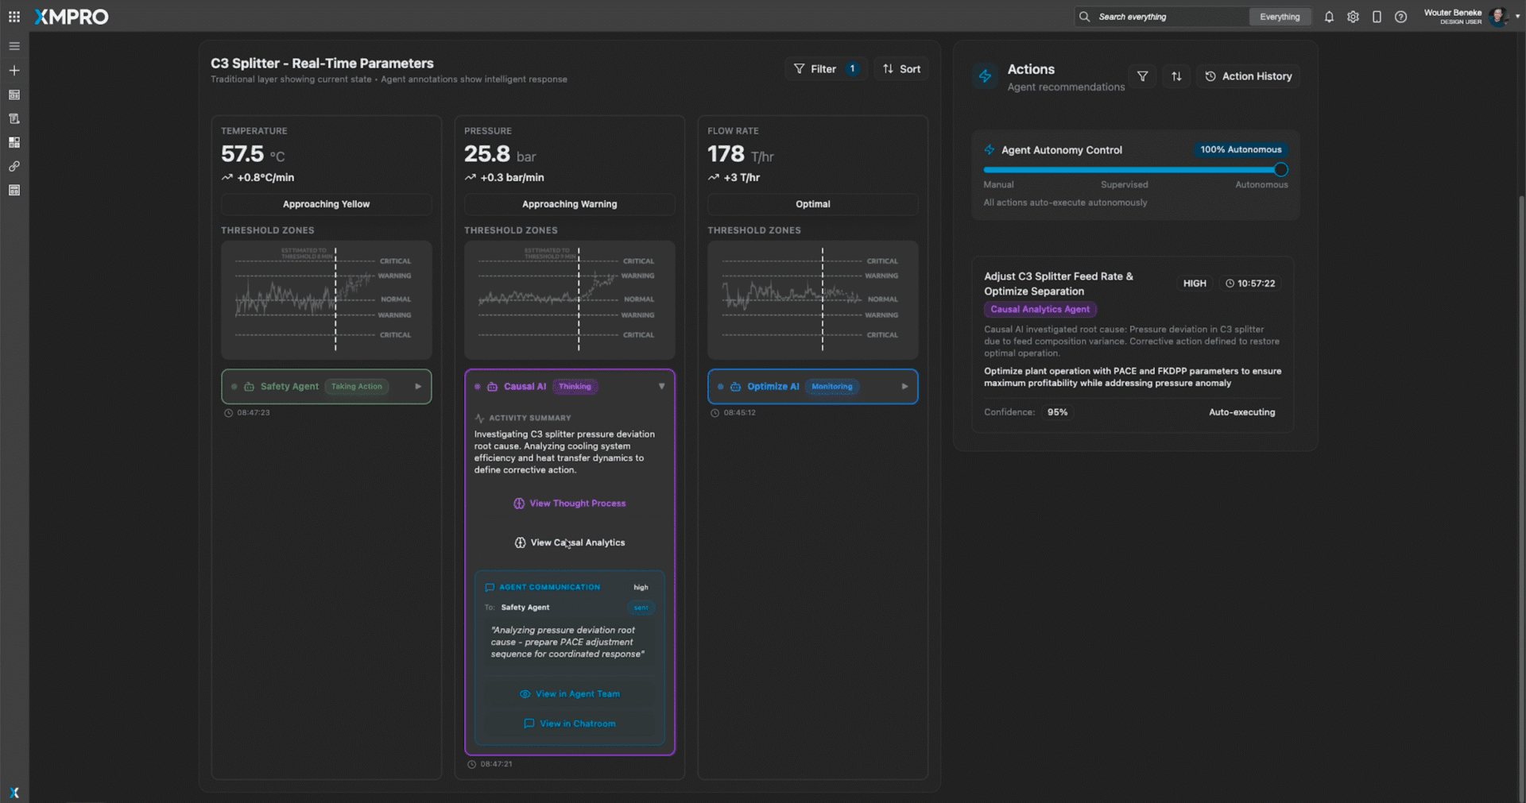Open Action History
The width and height of the screenshot is (1526, 803).
(1249, 76)
